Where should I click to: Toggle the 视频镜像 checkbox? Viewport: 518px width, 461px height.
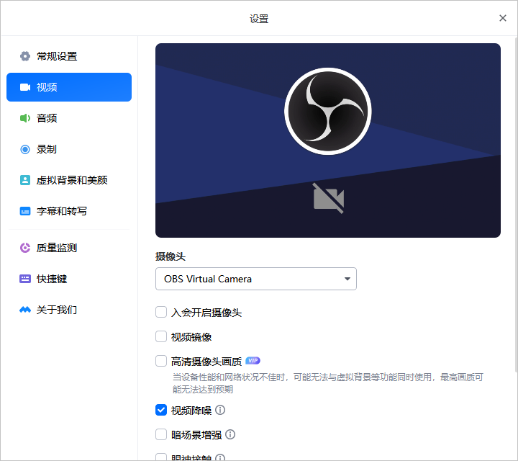(x=161, y=336)
